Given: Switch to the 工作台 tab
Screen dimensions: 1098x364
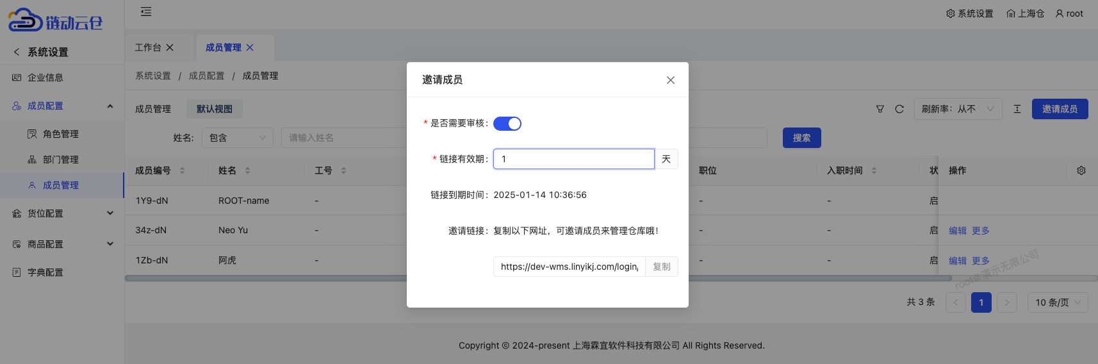Looking at the screenshot, I should [148, 47].
